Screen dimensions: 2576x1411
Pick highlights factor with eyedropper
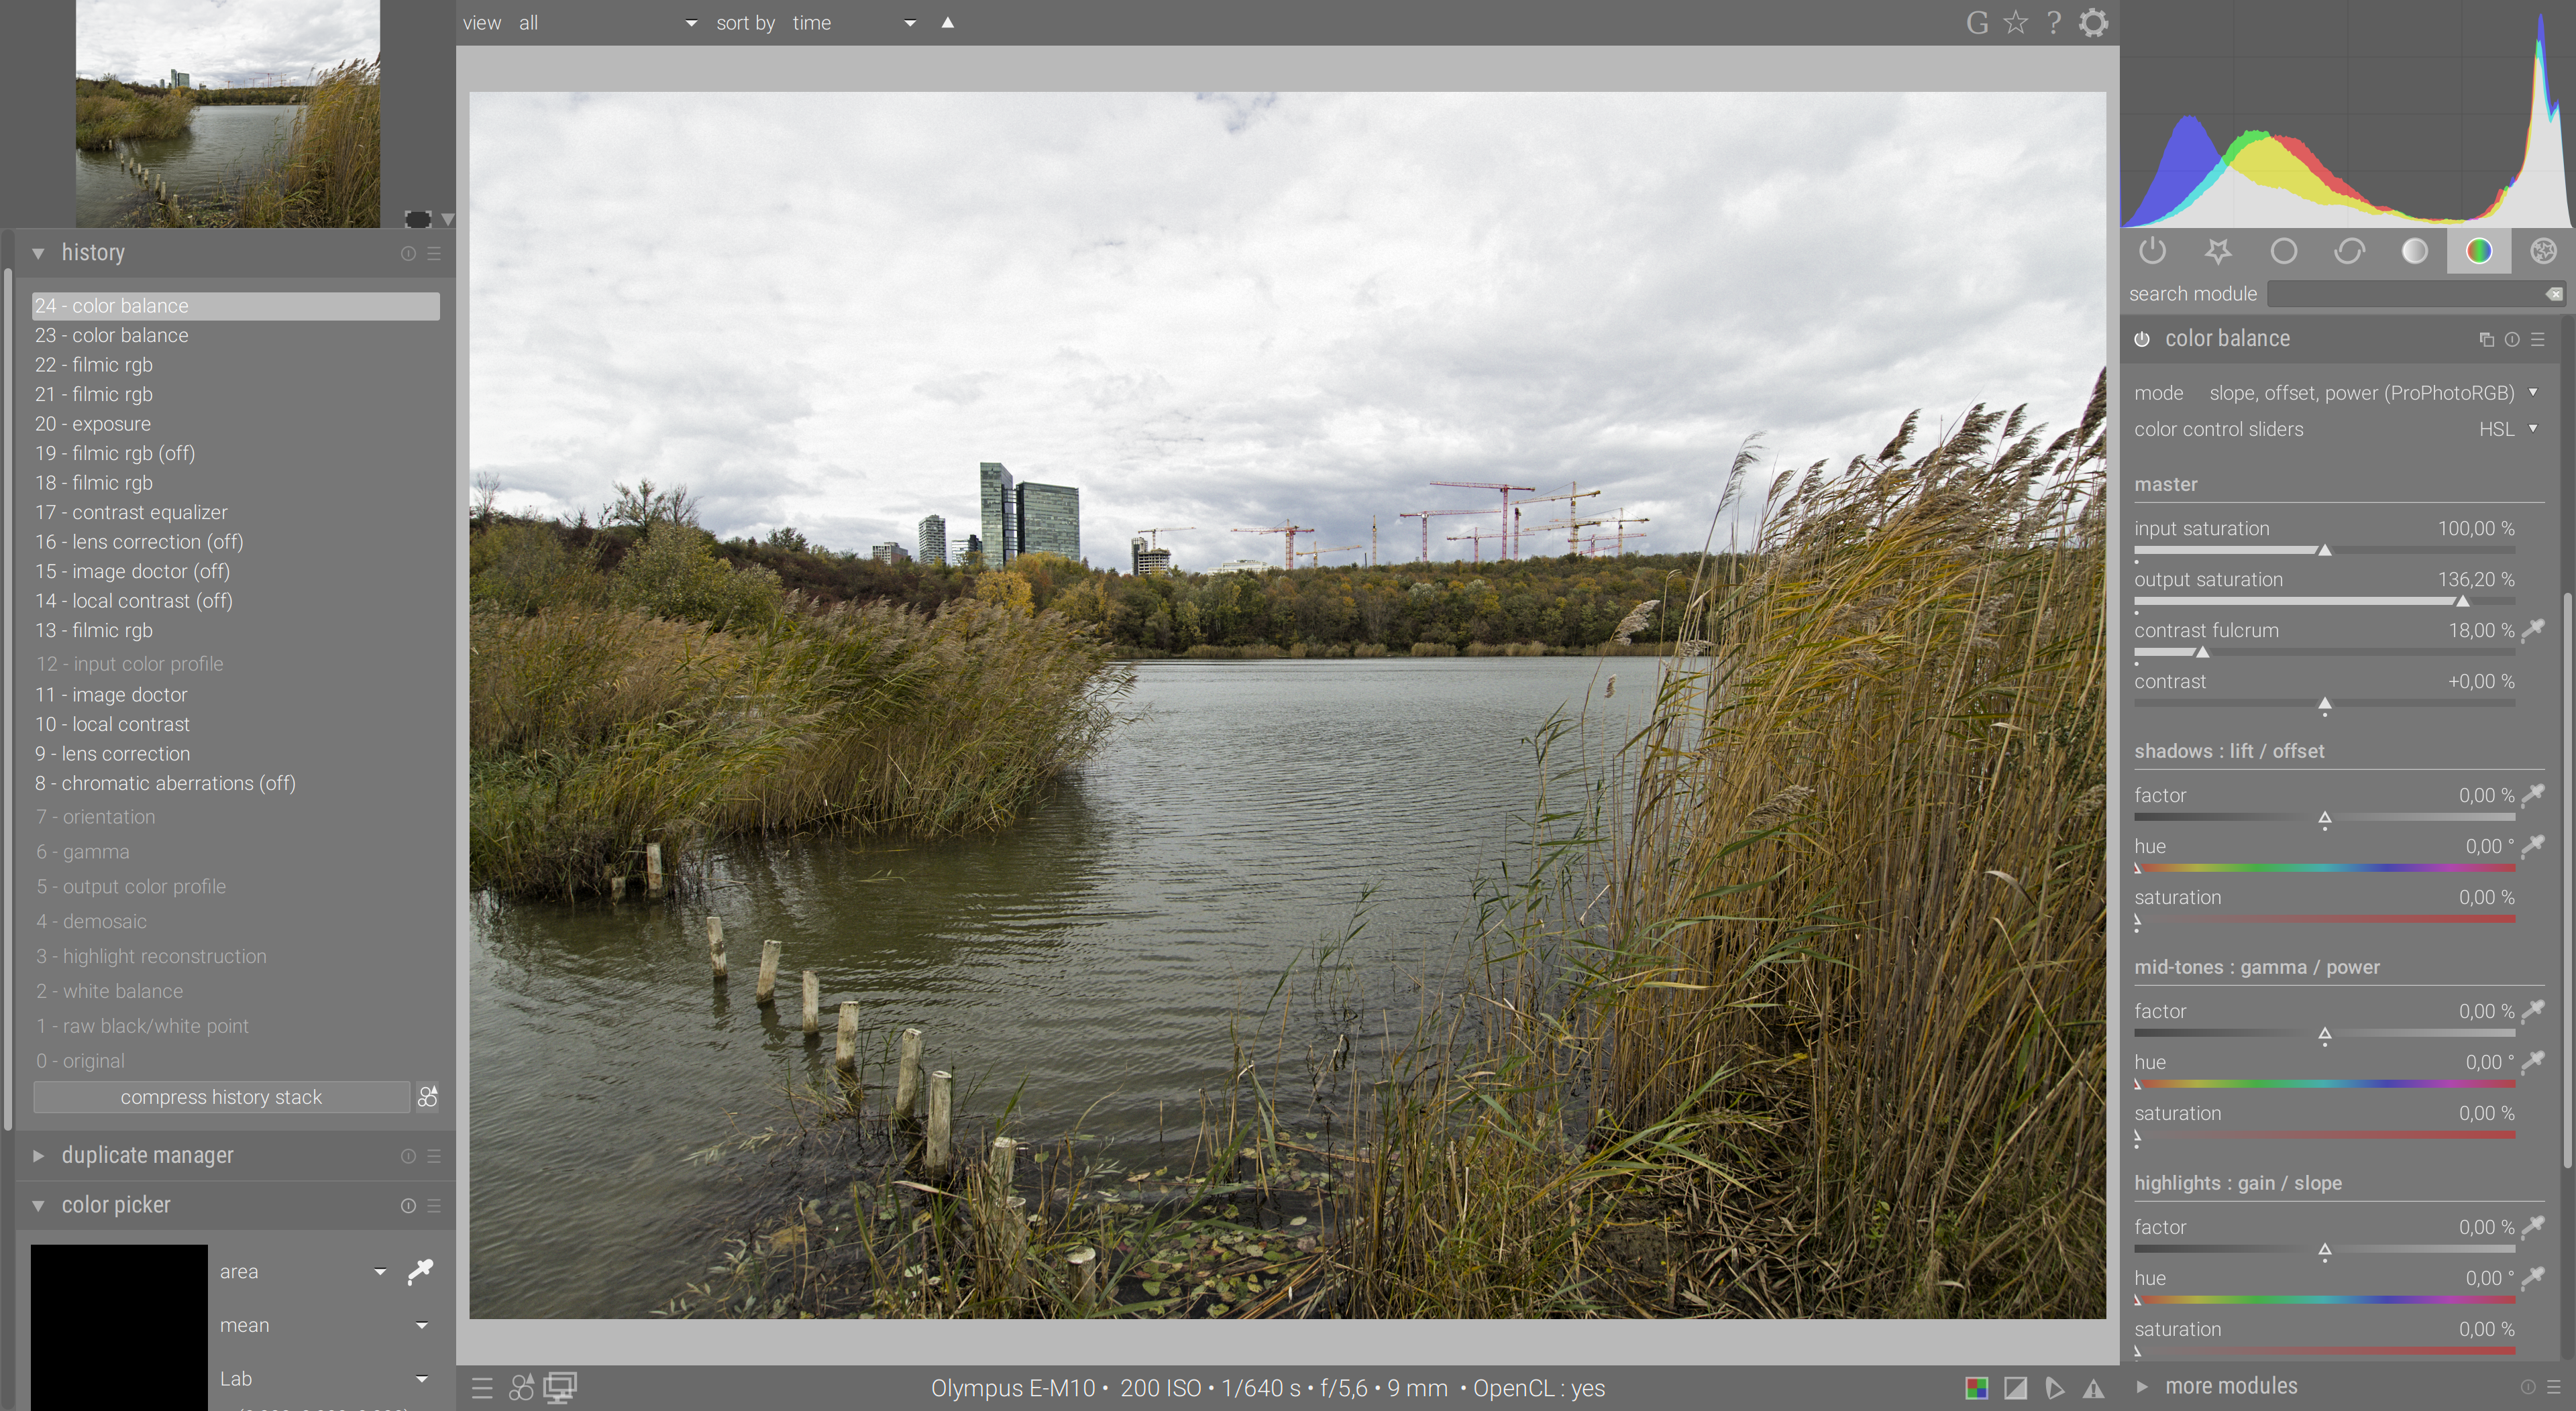click(x=2533, y=1227)
